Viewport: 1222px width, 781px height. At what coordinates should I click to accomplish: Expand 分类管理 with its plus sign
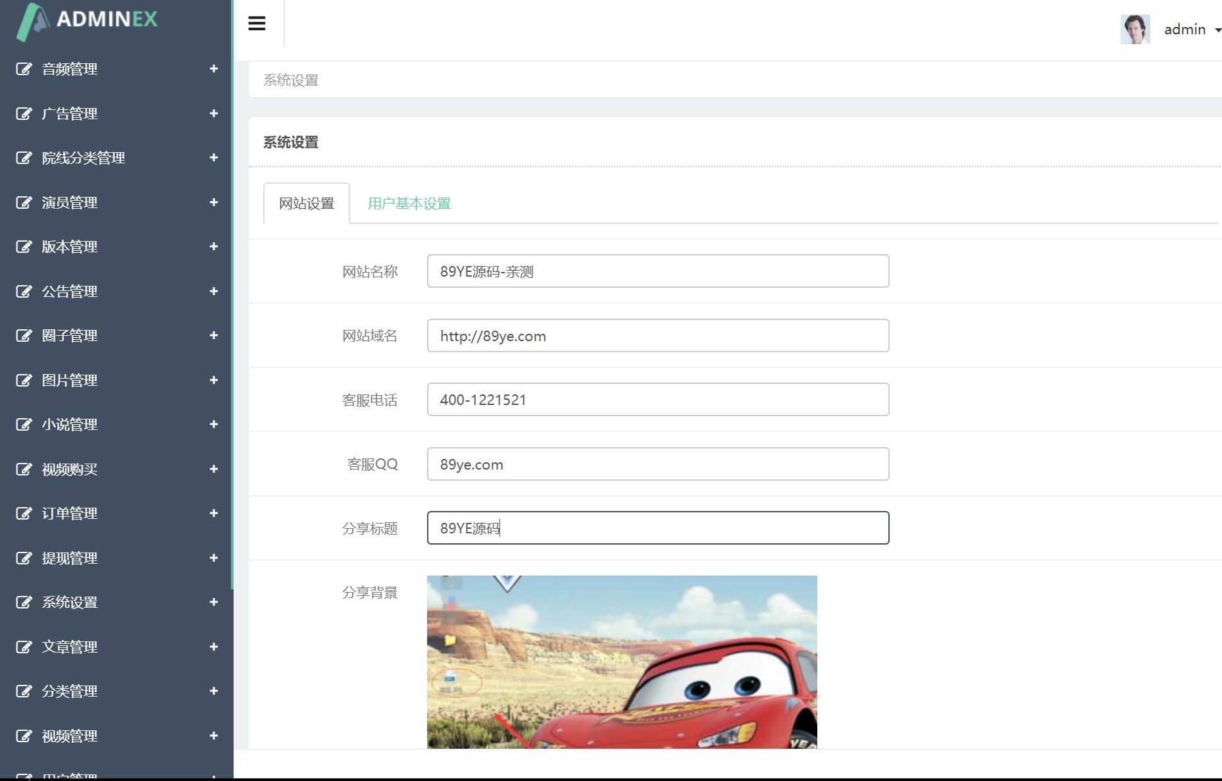pos(213,691)
